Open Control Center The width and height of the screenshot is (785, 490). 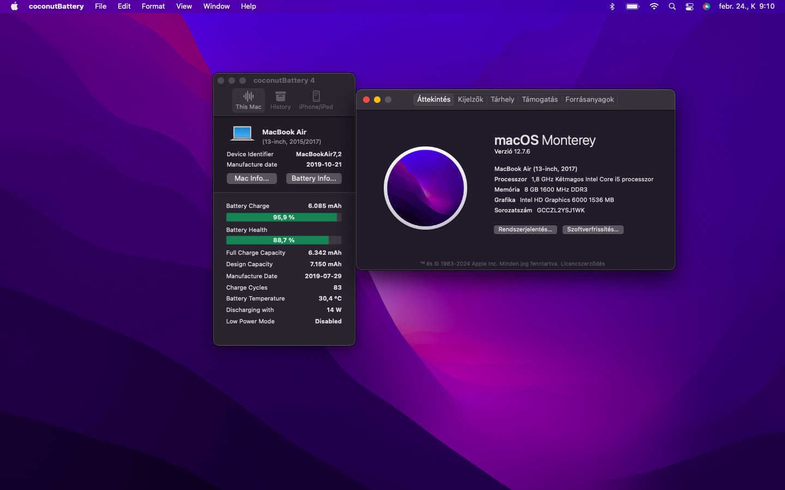[690, 7]
